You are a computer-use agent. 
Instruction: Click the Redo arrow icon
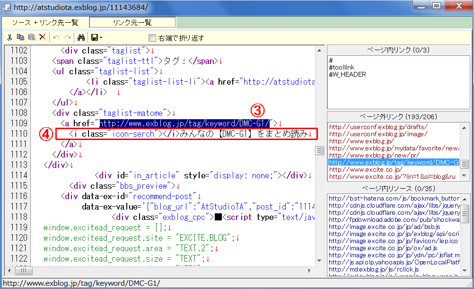pos(68,37)
